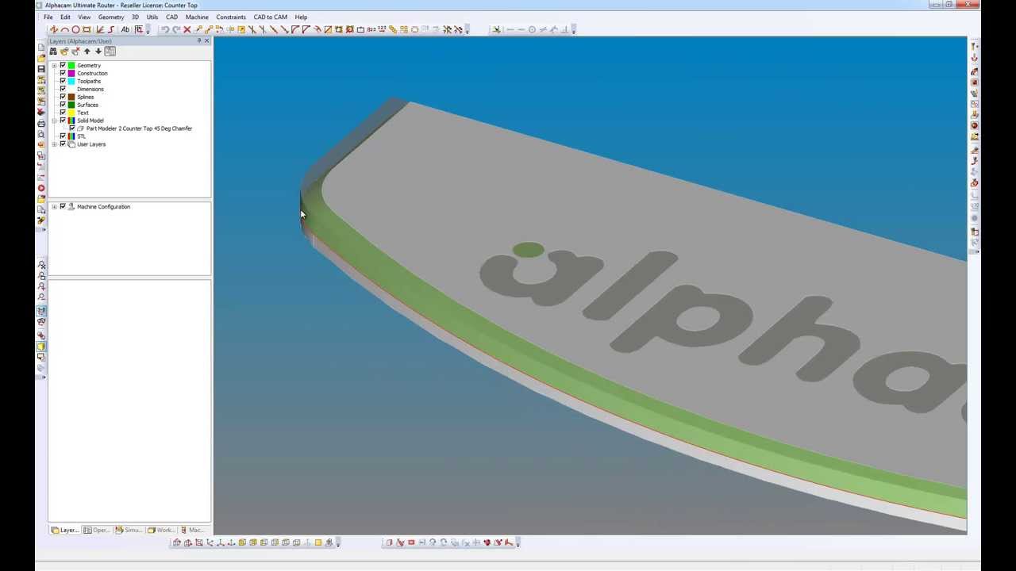Toggle the Machine Configuration checkbox
Image resolution: width=1016 pixels, height=571 pixels.
tap(63, 206)
